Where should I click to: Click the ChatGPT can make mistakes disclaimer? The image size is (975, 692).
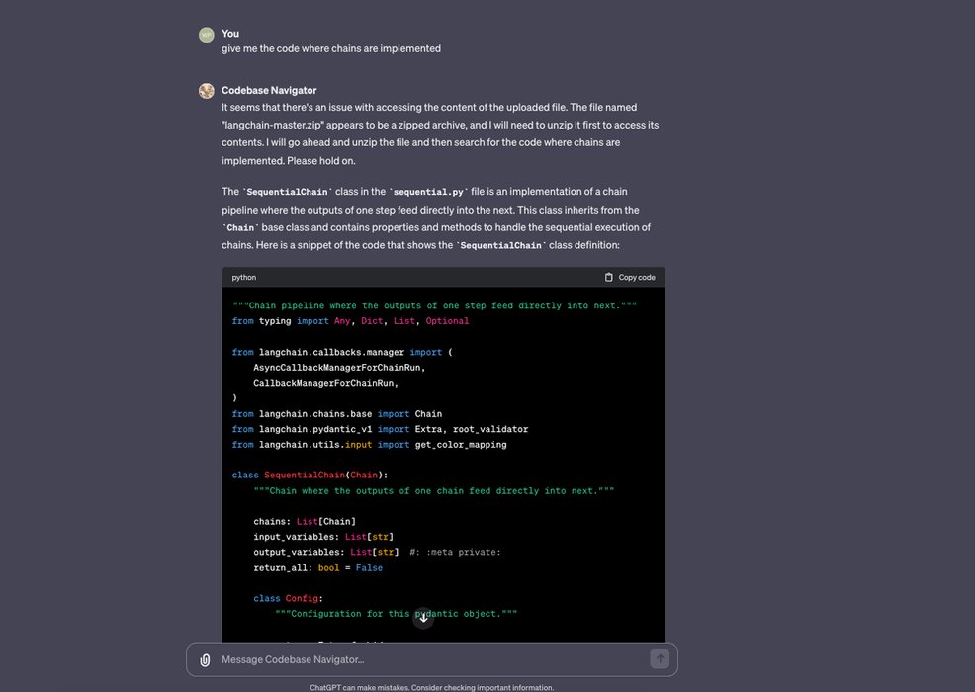(x=431, y=687)
